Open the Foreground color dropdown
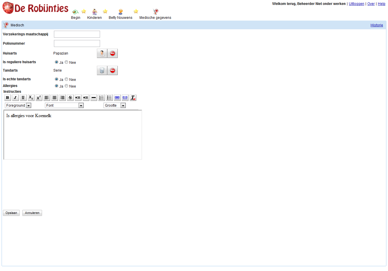 coord(18,106)
